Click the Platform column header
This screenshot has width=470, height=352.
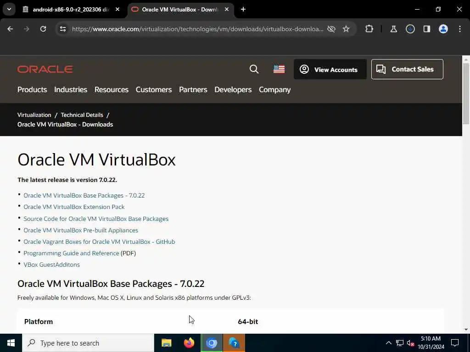pyautogui.click(x=39, y=322)
